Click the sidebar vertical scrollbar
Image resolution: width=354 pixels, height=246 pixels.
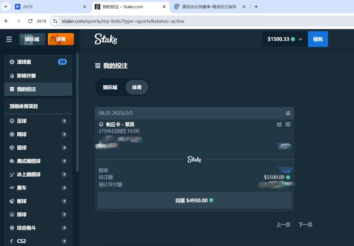[78, 112]
